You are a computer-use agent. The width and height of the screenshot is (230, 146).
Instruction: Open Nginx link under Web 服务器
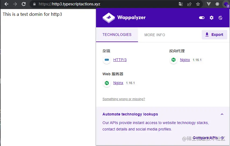pyautogui.click(x=118, y=83)
